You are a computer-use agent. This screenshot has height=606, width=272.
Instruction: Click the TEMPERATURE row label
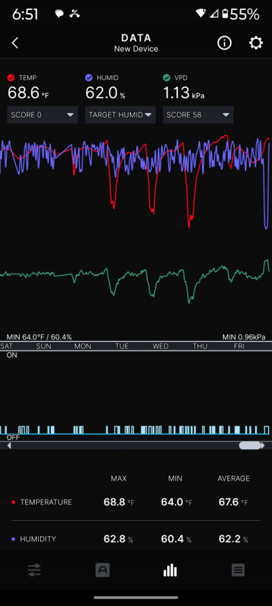pyautogui.click(x=46, y=502)
